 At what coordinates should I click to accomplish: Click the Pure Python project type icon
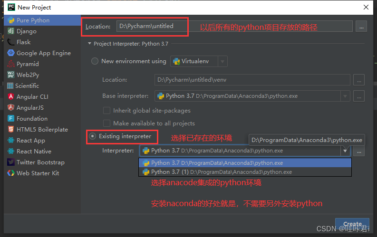[11, 20]
